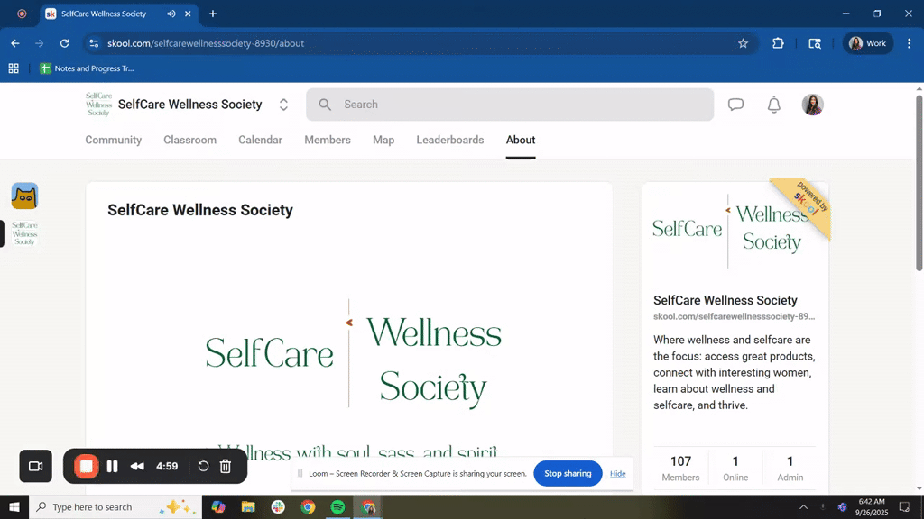Click the page vertical scrollbar

click(x=919, y=182)
